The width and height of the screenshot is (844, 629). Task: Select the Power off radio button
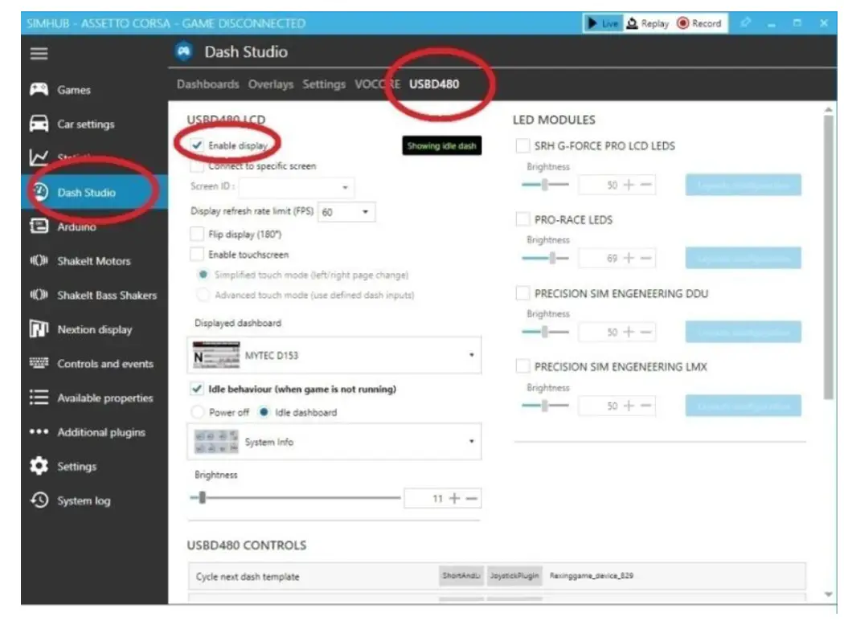click(x=198, y=412)
